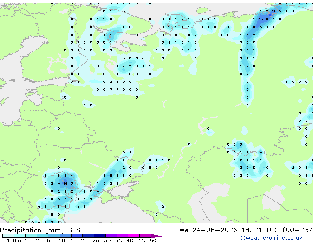The image size is (313, 242).
Task: Select the 30–35 mm purple legend segment
Action: click(111, 236)
